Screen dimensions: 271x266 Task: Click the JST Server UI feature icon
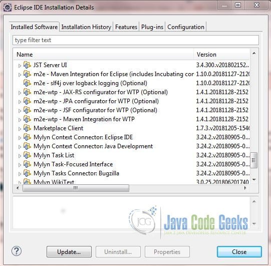point(27,65)
